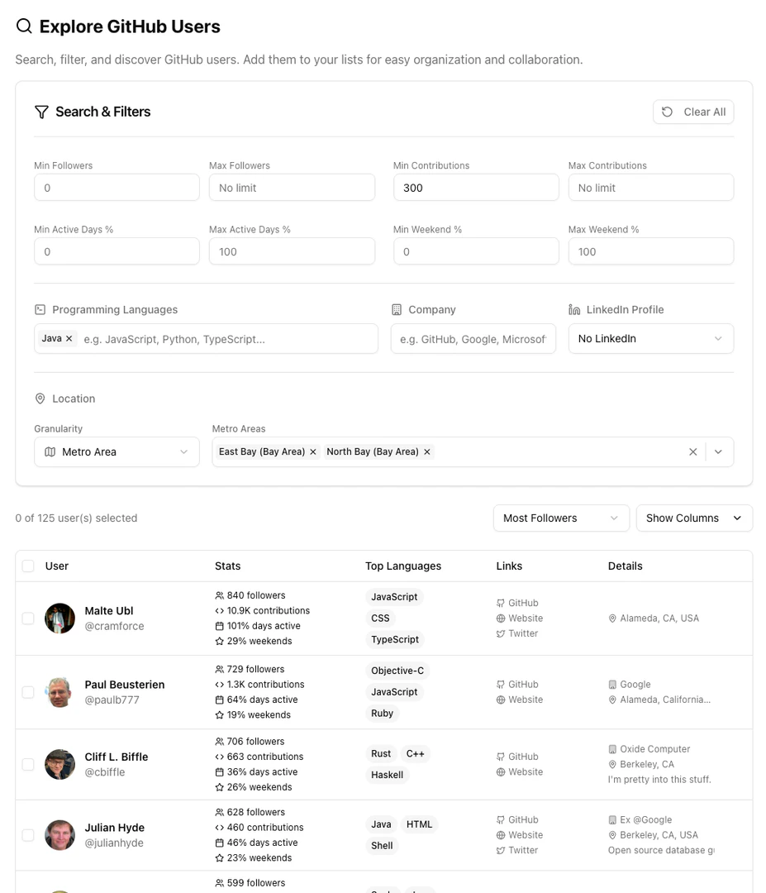This screenshot has width=766, height=893.
Task: Open the Show Columns dropdown
Action: pyautogui.click(x=694, y=518)
